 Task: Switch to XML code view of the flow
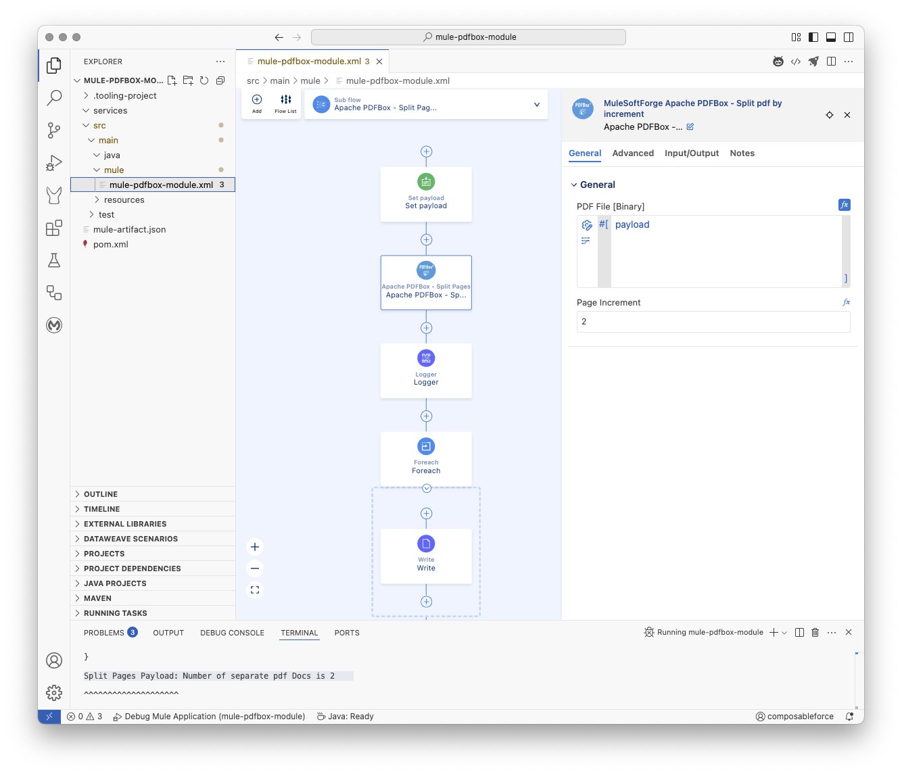796,61
